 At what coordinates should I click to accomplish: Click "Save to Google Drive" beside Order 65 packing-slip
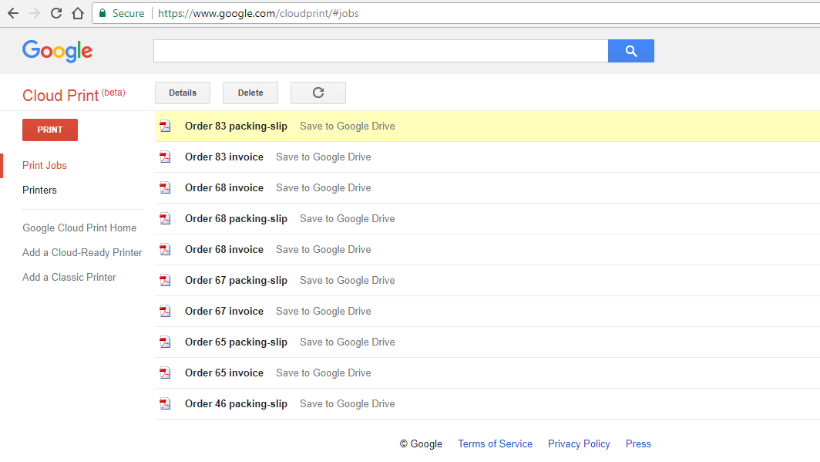tap(348, 342)
